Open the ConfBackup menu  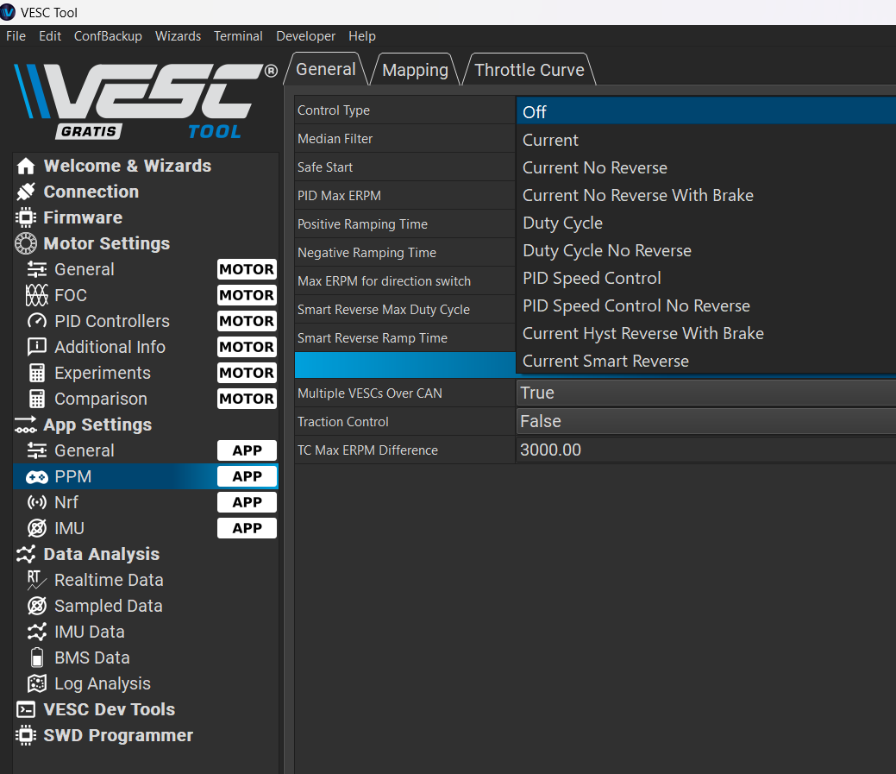point(108,36)
